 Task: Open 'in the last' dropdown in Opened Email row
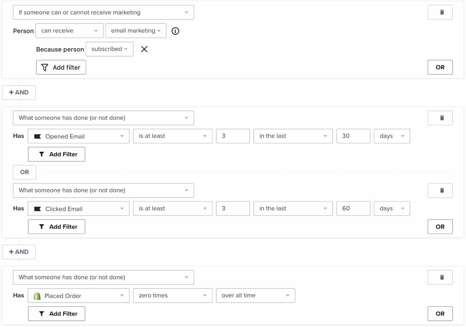coord(293,136)
